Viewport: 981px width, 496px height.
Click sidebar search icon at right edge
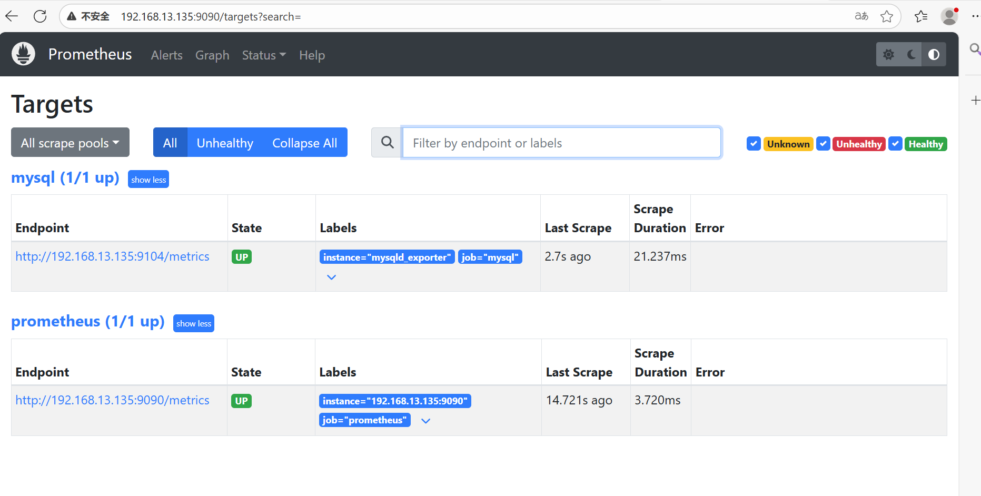tap(975, 49)
